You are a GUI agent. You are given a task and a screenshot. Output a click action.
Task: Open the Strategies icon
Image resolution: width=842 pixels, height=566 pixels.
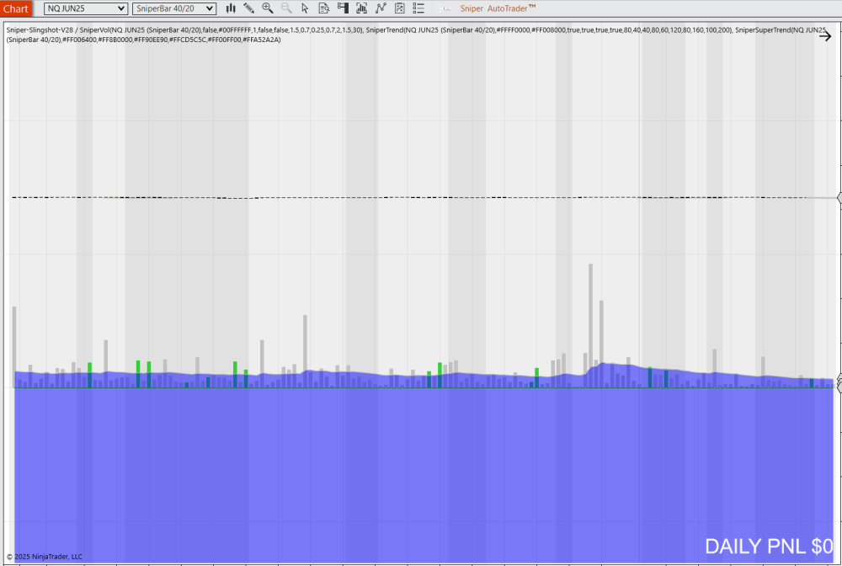point(399,8)
